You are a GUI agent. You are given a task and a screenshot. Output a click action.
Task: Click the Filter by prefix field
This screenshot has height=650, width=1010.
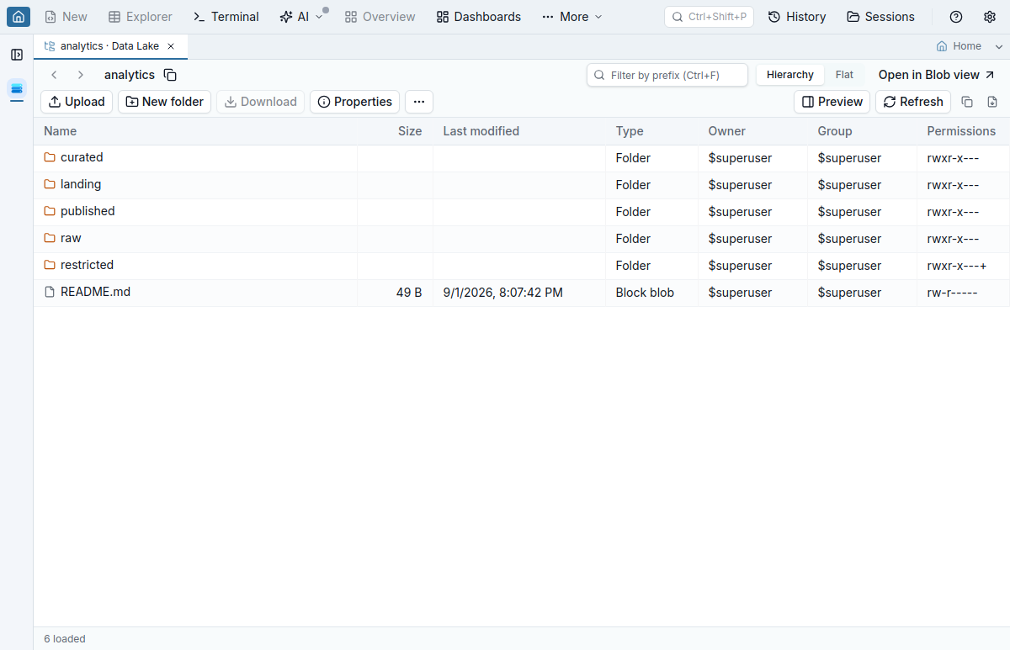pos(667,75)
